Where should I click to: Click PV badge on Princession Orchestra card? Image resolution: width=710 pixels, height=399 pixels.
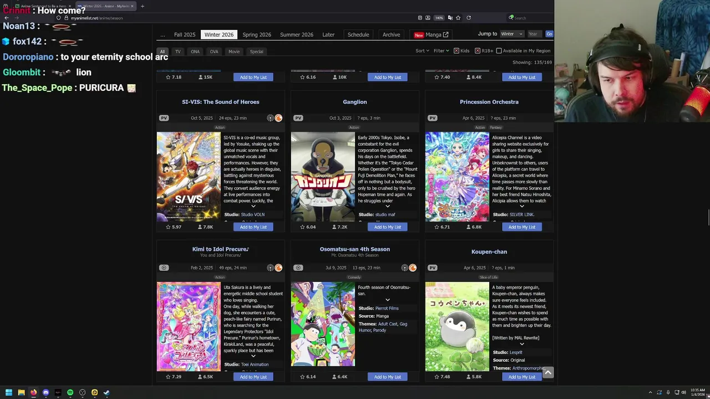(432, 118)
